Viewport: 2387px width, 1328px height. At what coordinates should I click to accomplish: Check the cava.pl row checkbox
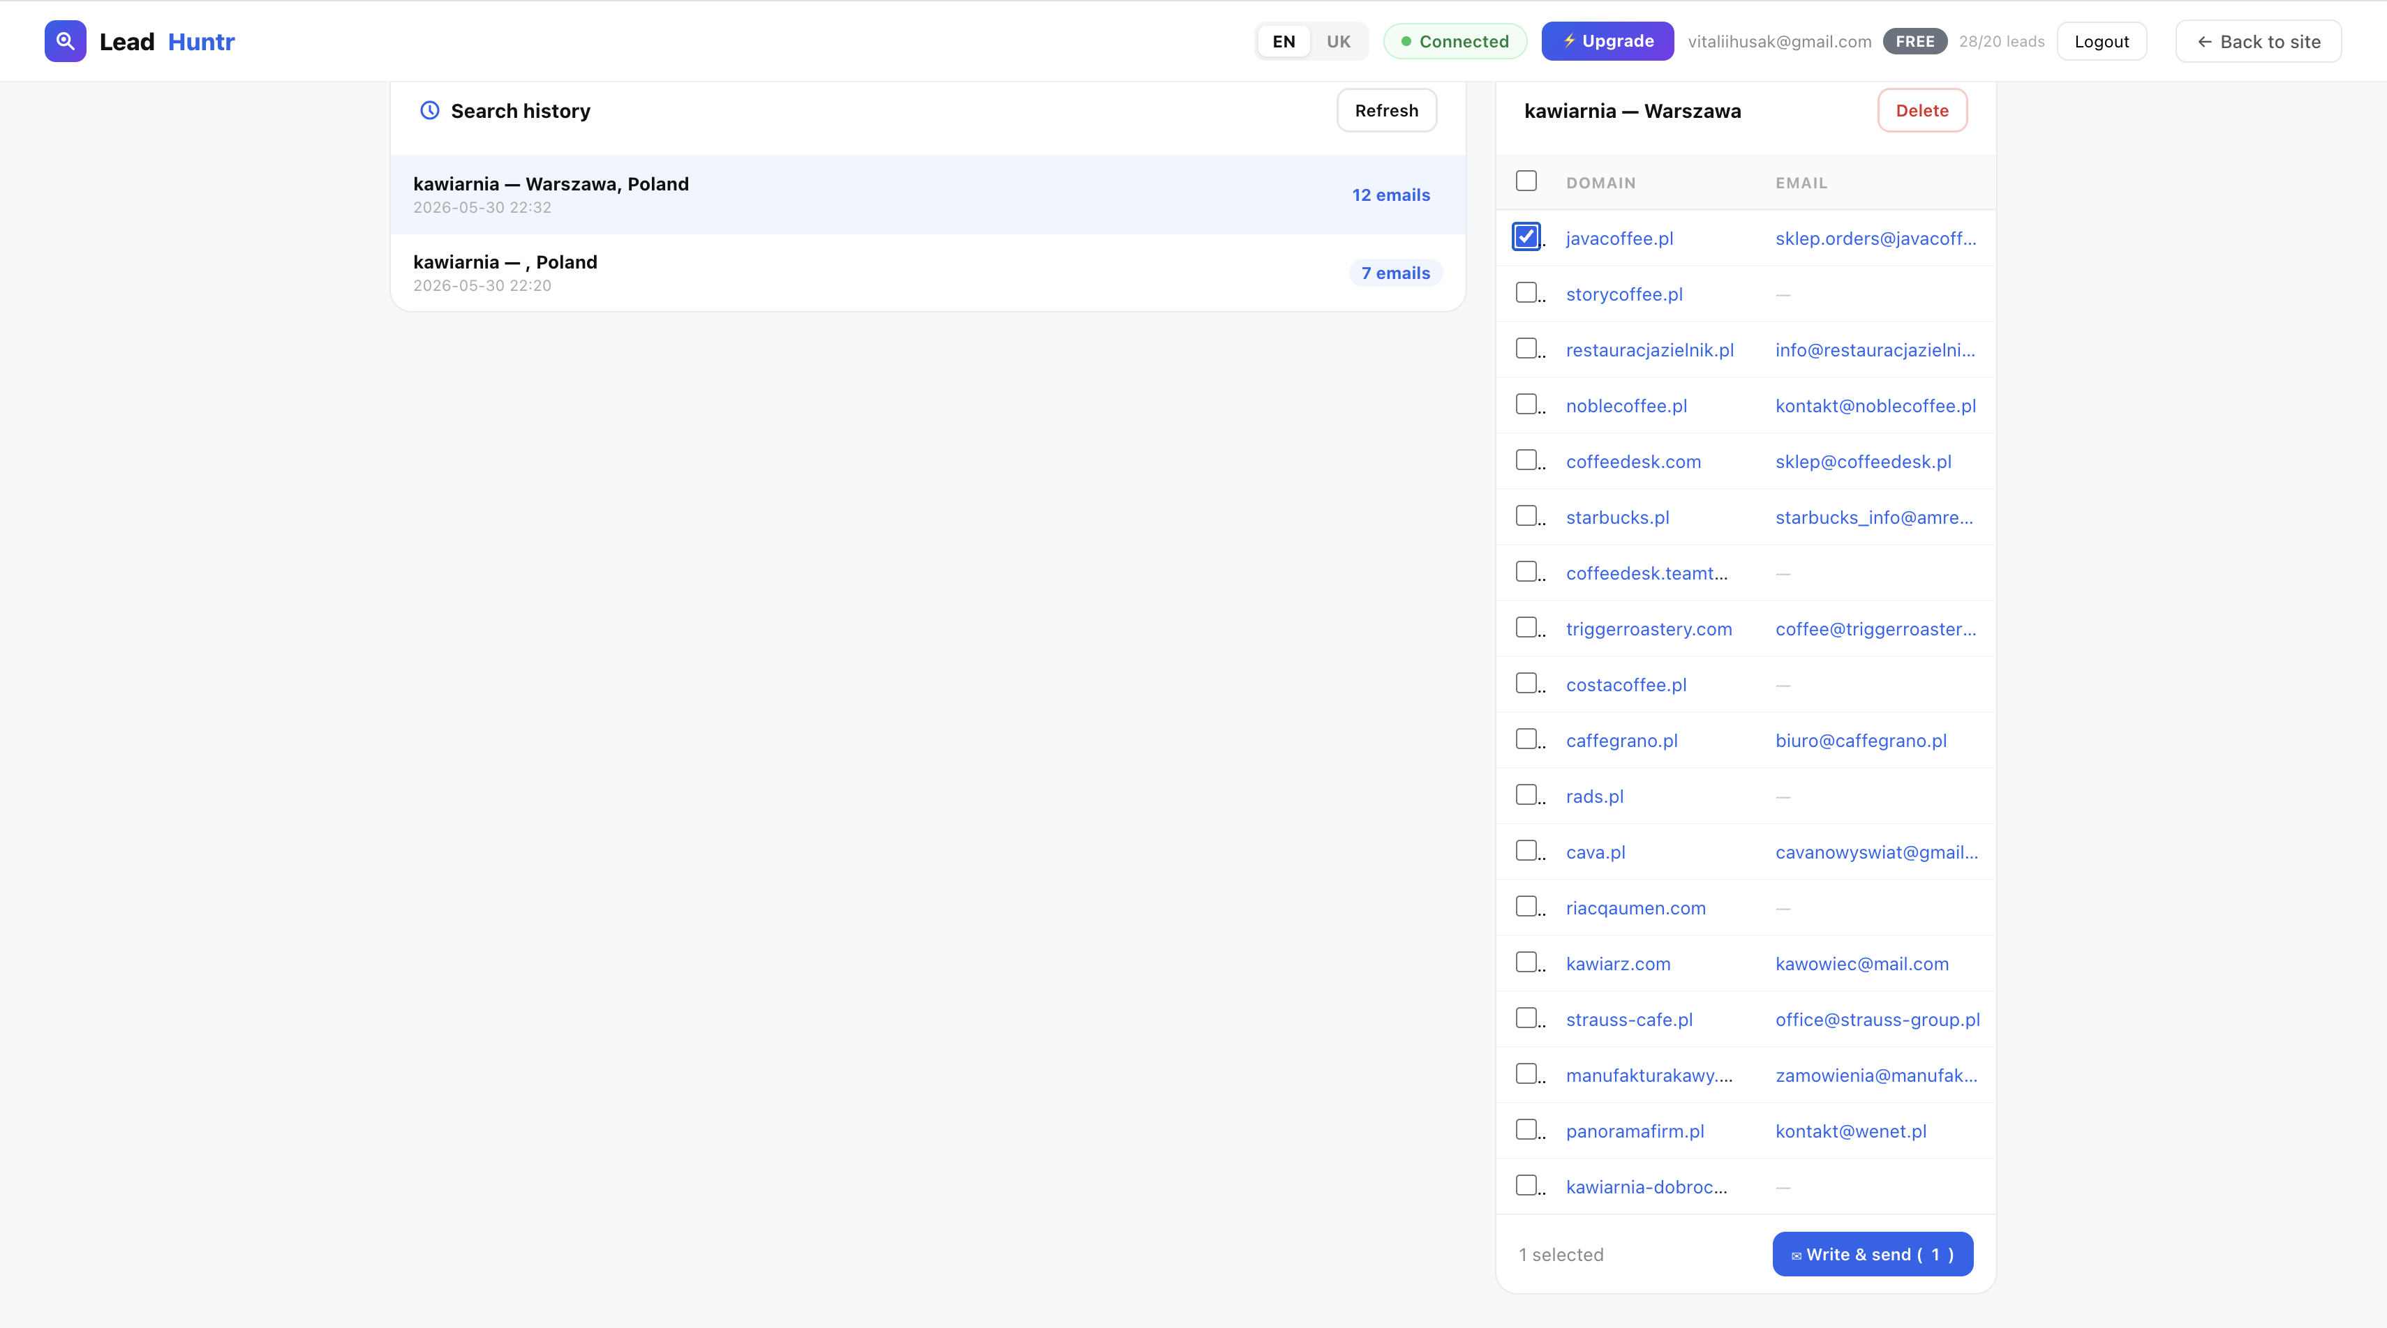pos(1526,850)
